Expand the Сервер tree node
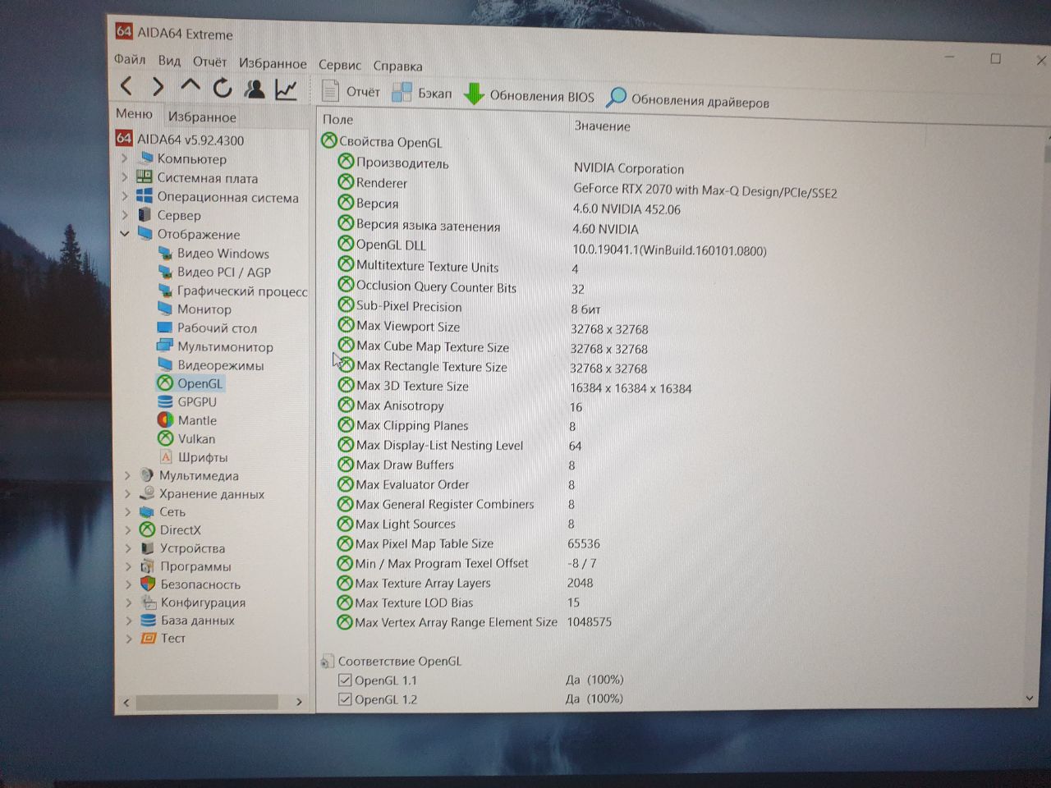This screenshot has height=788, width=1051. pos(125,215)
